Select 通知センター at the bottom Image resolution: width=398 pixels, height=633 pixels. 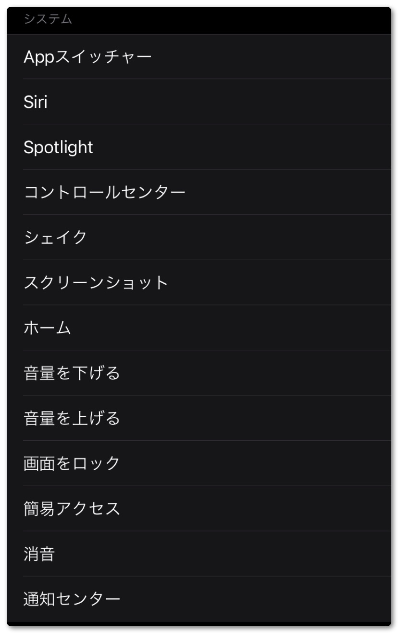coord(72,599)
